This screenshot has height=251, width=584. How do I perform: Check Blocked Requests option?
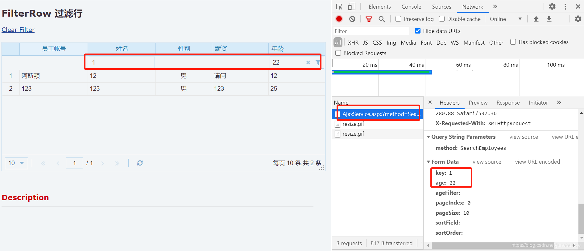click(x=338, y=53)
